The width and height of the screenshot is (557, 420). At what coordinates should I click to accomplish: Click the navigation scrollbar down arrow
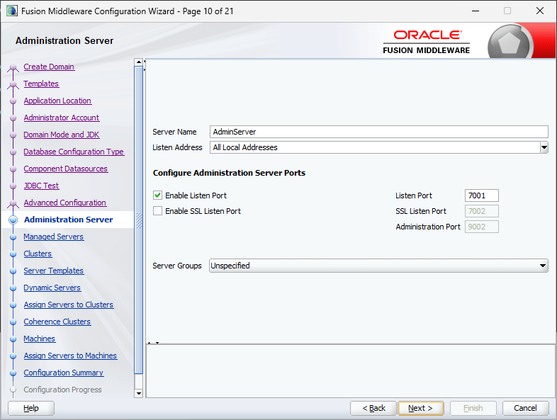(x=138, y=393)
